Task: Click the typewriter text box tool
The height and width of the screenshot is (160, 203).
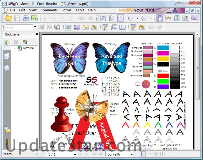Action: 123,27
